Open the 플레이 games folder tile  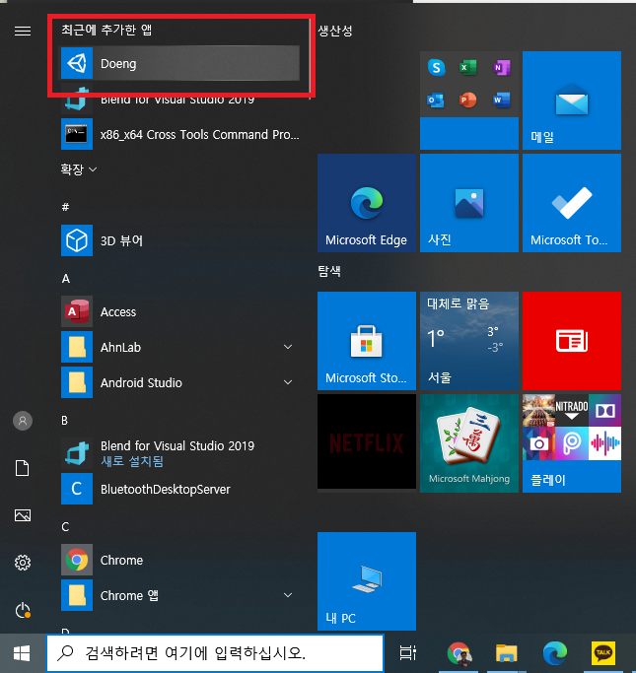point(572,443)
